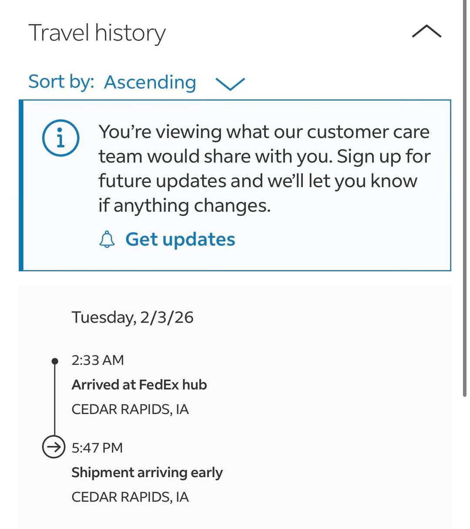Click CEDAR RAPIDS, IA under Shipment arriving early
Screen dimensions: 470x529
tap(130, 497)
